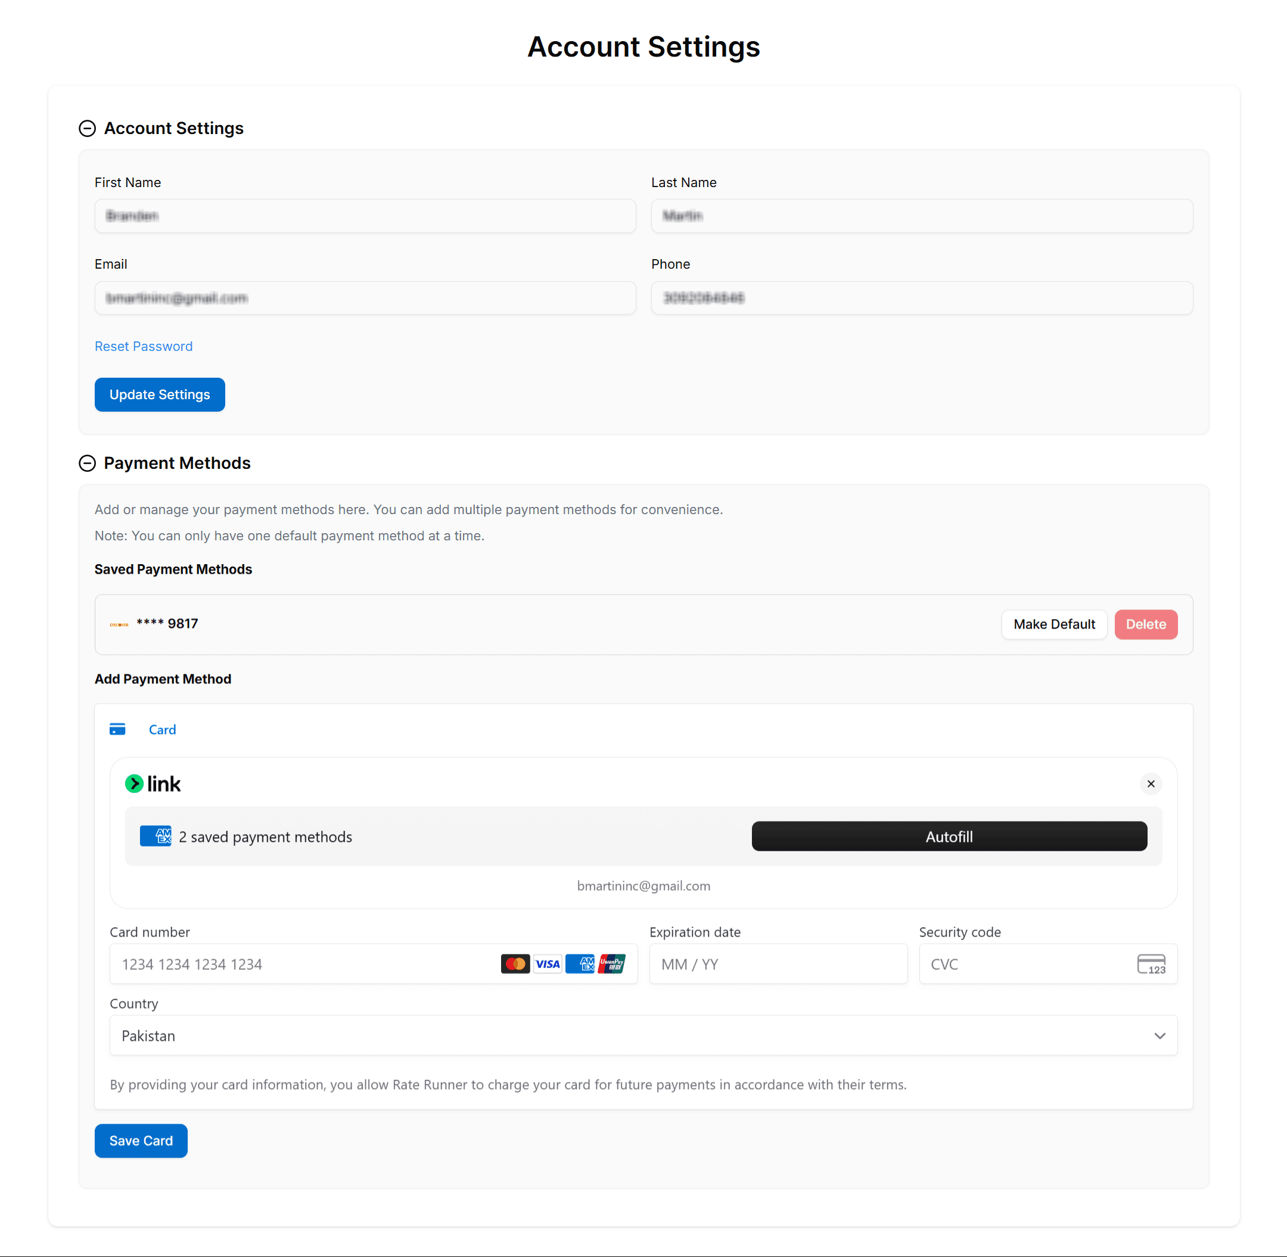Click the Amex icon beside saved methods
This screenshot has width=1287, height=1257.
click(x=156, y=836)
